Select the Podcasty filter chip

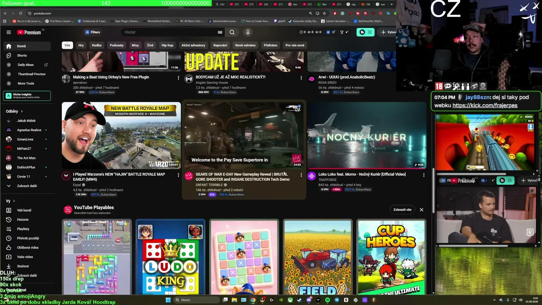pyautogui.click(x=116, y=45)
